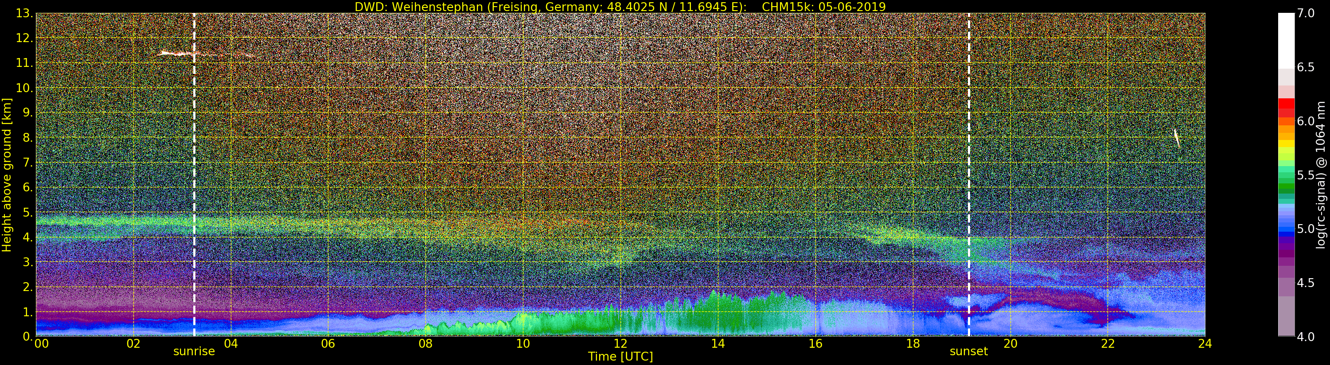Screen dimensions: 1330x365
Task: Click the 'Height above ground [km]' axis label
Action: (7, 175)
